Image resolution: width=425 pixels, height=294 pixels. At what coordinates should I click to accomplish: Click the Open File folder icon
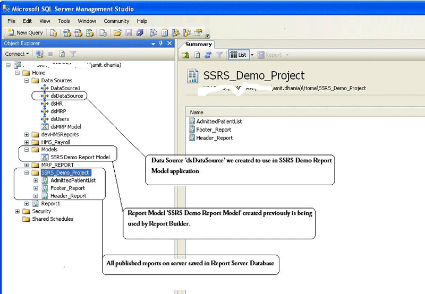117,33
